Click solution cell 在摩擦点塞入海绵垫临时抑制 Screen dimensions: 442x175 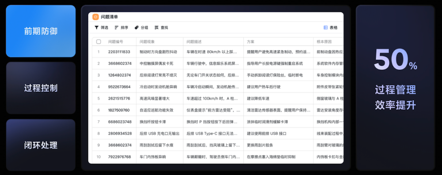click(271, 157)
